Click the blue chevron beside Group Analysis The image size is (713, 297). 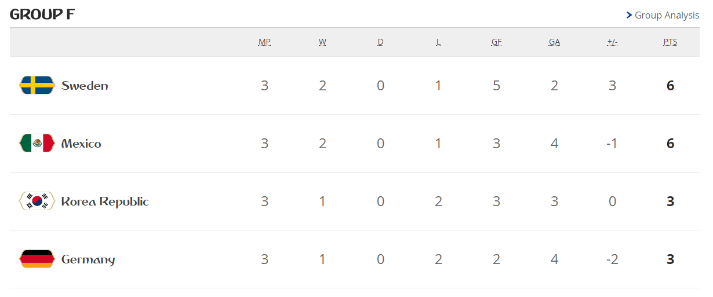click(629, 16)
